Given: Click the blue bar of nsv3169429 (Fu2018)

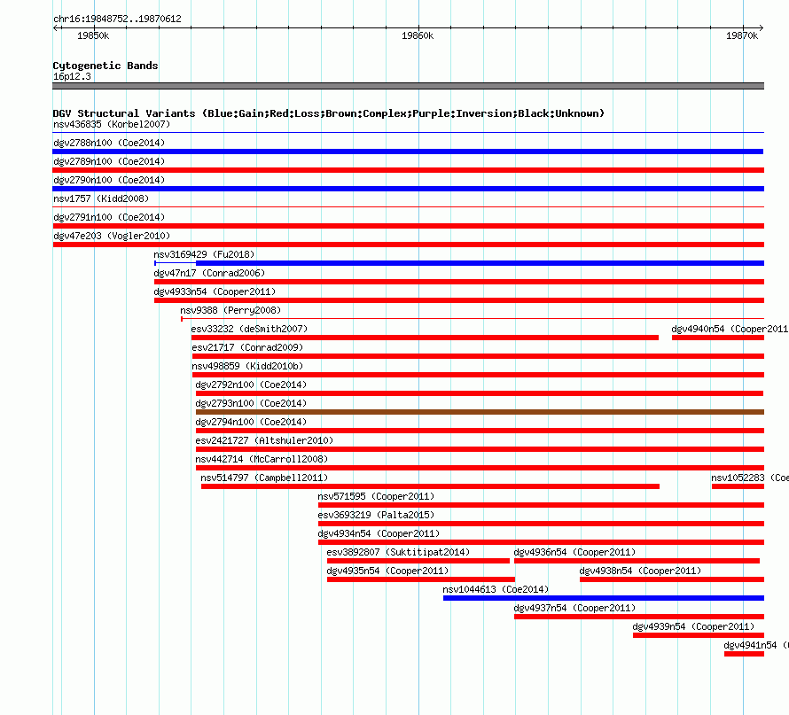Looking at the screenshot, I should (x=480, y=263).
